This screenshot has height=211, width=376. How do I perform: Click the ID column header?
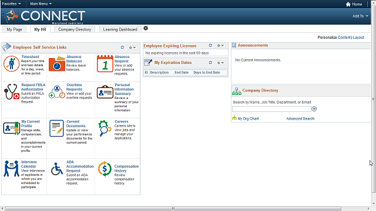pos(146,73)
